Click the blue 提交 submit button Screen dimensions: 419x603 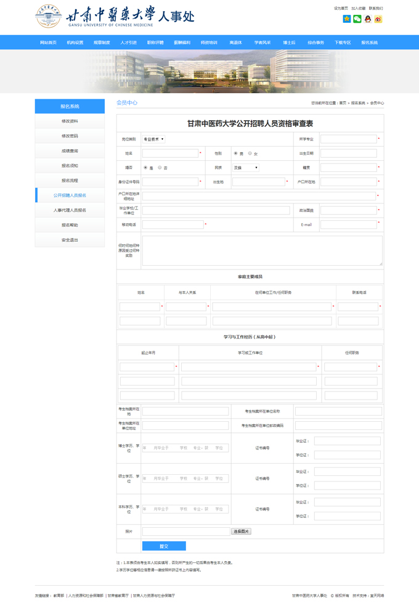click(164, 546)
